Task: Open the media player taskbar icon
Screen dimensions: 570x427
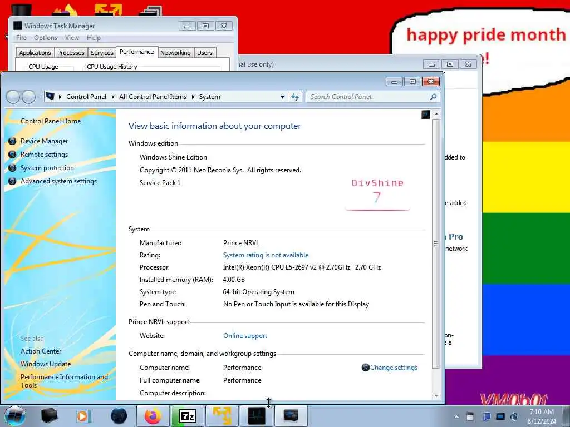Action: (x=83, y=416)
